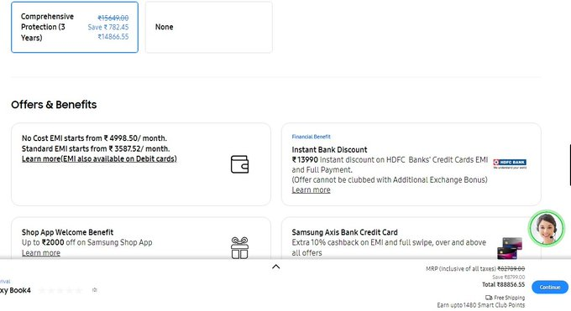Screen dimensions: 571x311
Task: Click the No Cost EMI starts from text
Action: (x=94, y=138)
